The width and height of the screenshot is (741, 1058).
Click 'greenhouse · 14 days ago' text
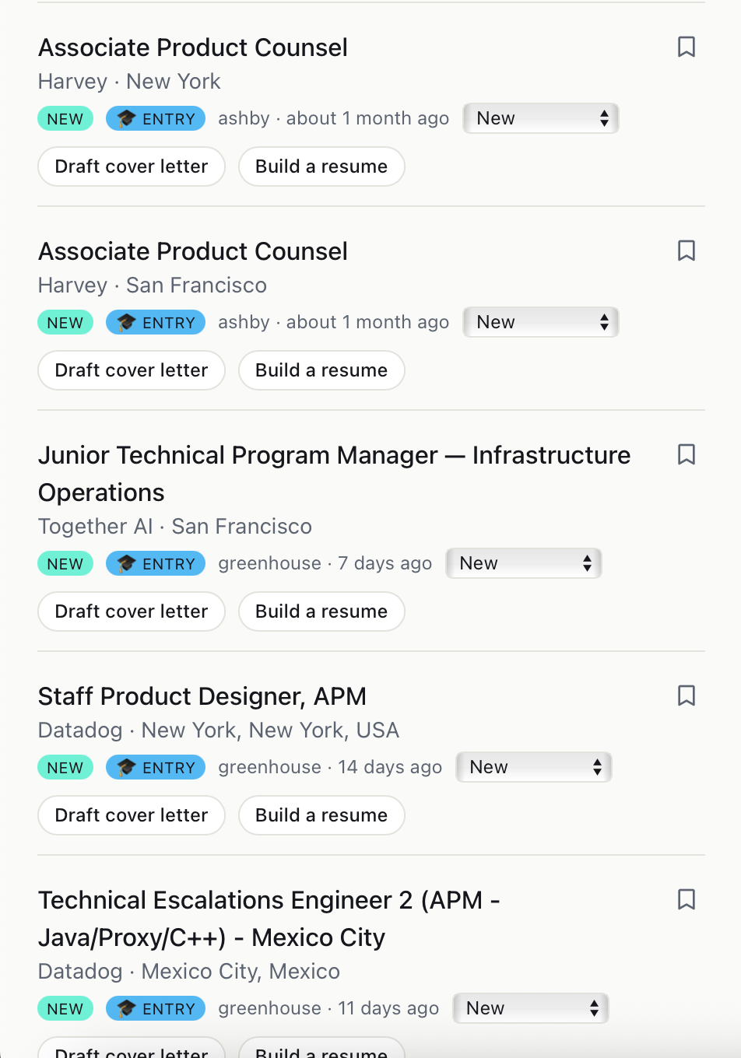point(330,767)
